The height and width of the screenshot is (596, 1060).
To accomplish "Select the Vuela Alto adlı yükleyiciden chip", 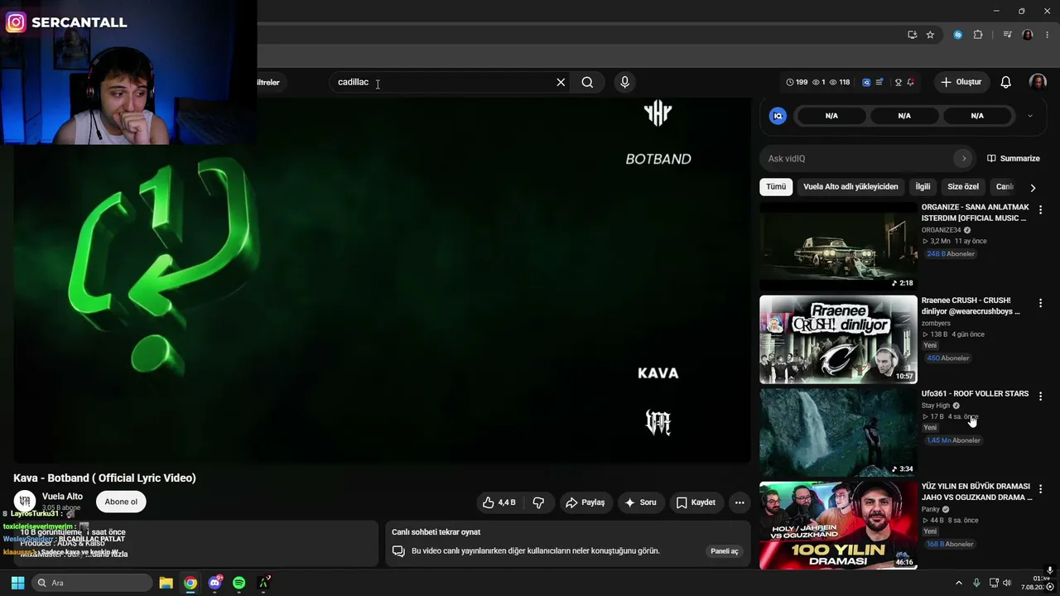I will pyautogui.click(x=850, y=187).
